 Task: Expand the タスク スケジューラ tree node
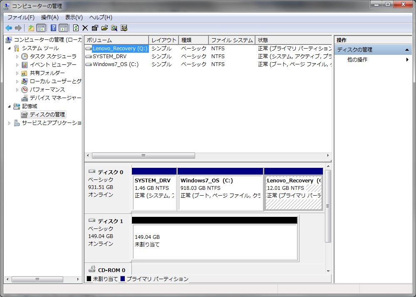(17, 56)
